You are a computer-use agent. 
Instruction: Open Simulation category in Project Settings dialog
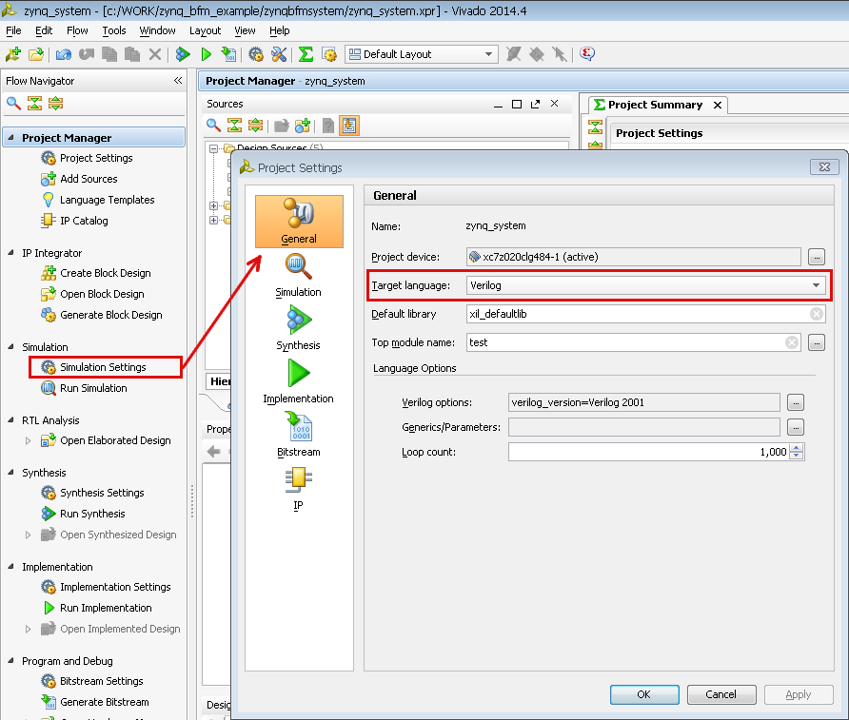pyautogui.click(x=298, y=276)
